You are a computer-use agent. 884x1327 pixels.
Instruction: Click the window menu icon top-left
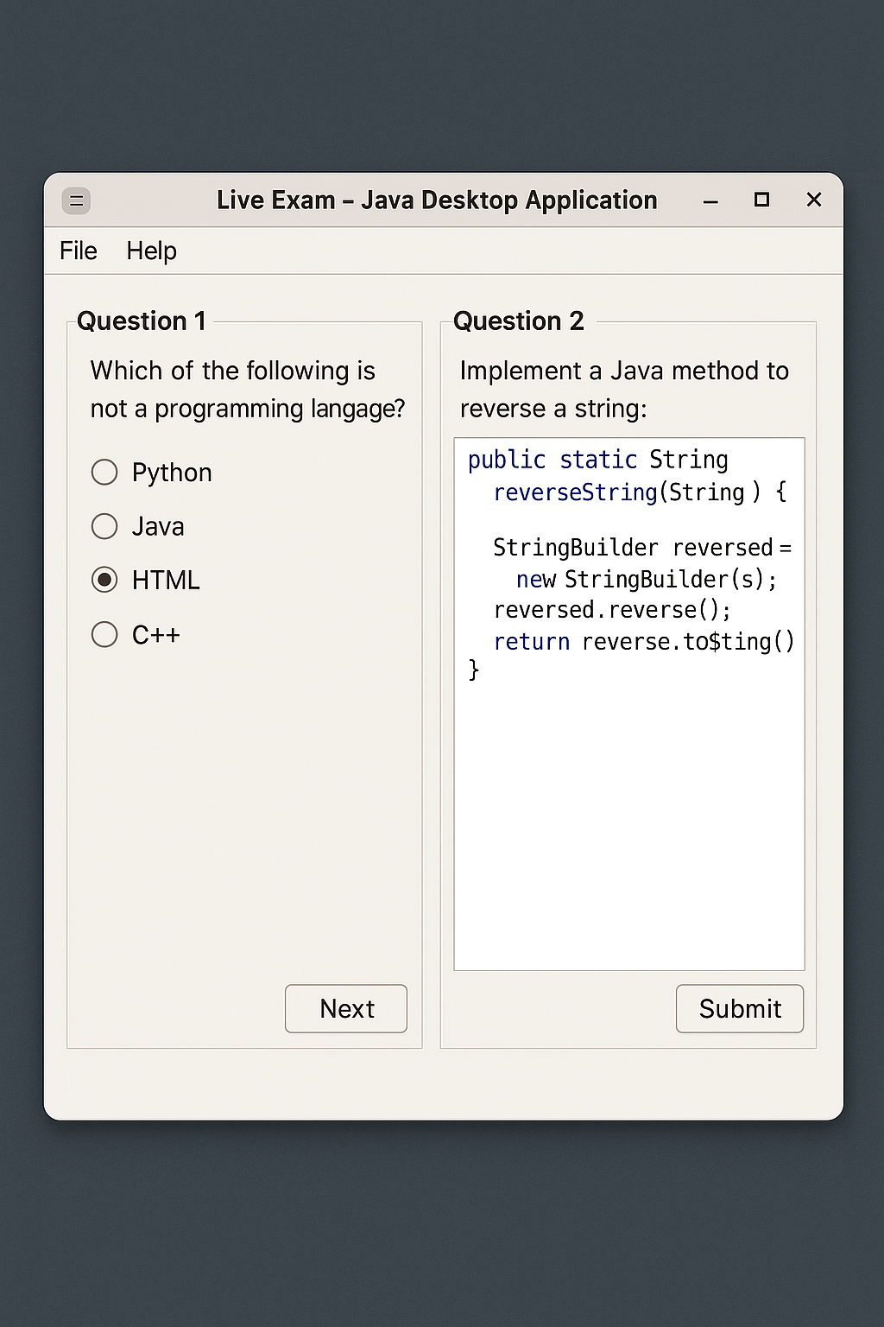point(76,200)
